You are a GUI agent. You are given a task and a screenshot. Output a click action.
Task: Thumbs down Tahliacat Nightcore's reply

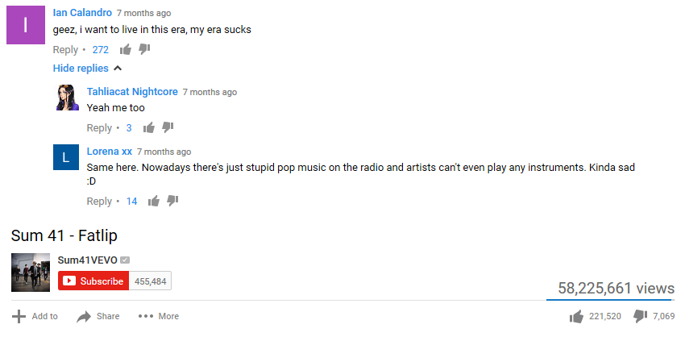[168, 127]
